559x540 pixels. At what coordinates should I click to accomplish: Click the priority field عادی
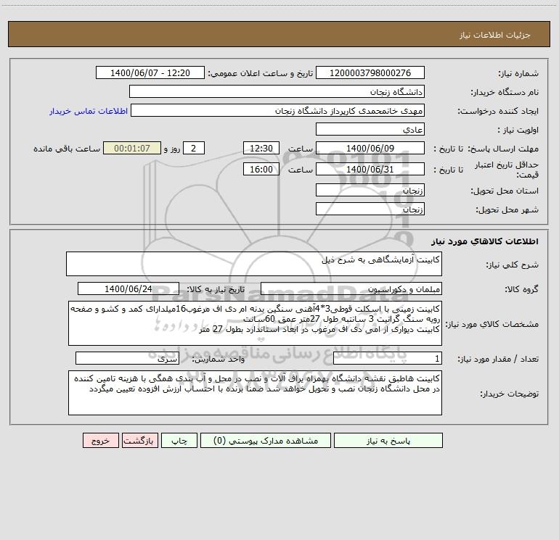pos(370,129)
